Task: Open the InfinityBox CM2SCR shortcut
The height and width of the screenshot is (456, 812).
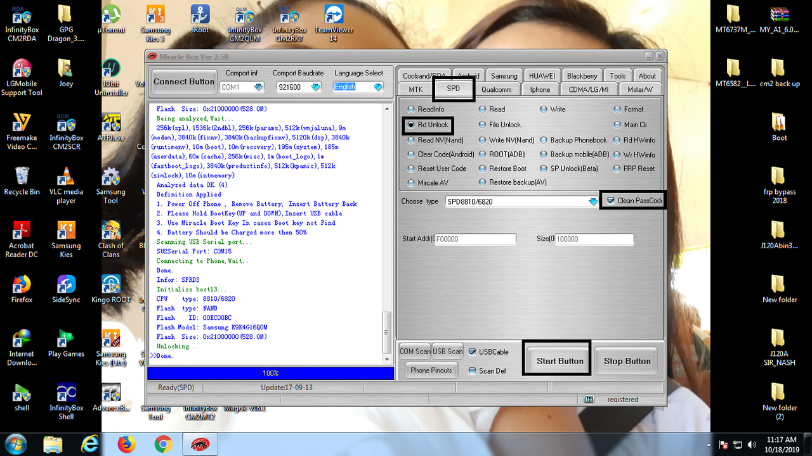Action: (x=66, y=132)
